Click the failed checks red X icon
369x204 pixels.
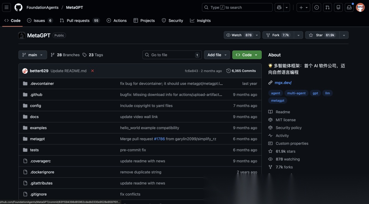click(93, 71)
